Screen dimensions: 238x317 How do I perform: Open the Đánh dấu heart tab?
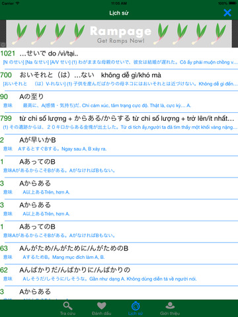(101, 308)
